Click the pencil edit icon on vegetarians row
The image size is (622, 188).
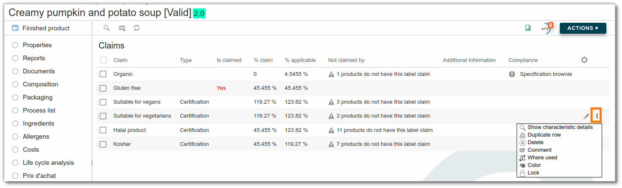pyautogui.click(x=586, y=116)
